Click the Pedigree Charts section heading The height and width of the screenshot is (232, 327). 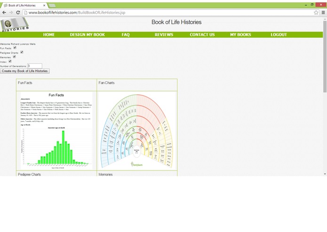[x=29, y=174]
